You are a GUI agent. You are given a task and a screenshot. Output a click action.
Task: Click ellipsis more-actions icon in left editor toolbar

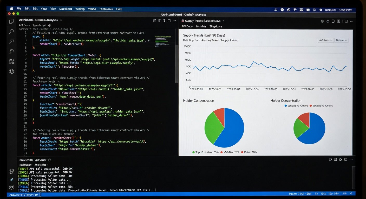coord(174,21)
